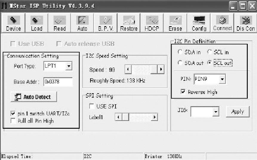Close the ISP Utility window
Viewport: 257px width, 160px height.
[252, 6]
